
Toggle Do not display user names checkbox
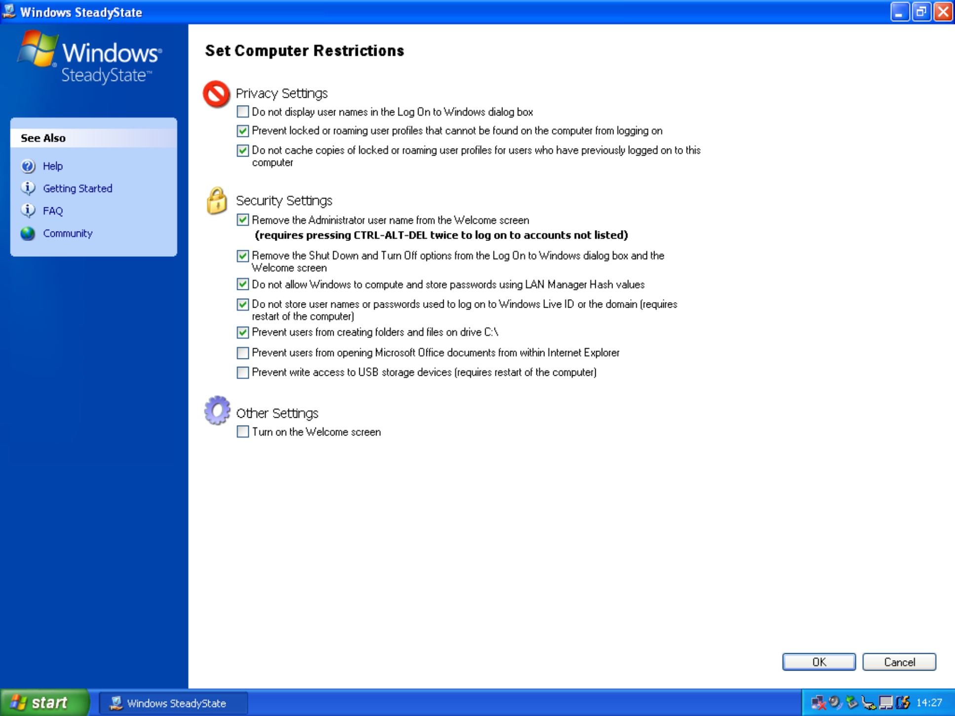coord(243,111)
